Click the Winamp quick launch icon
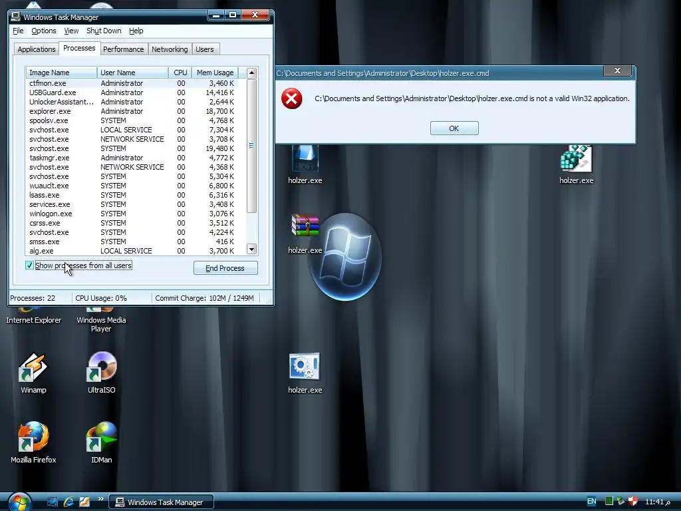 (x=84, y=502)
